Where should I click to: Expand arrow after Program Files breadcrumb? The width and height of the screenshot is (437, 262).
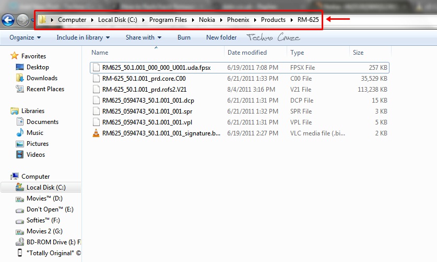point(193,20)
